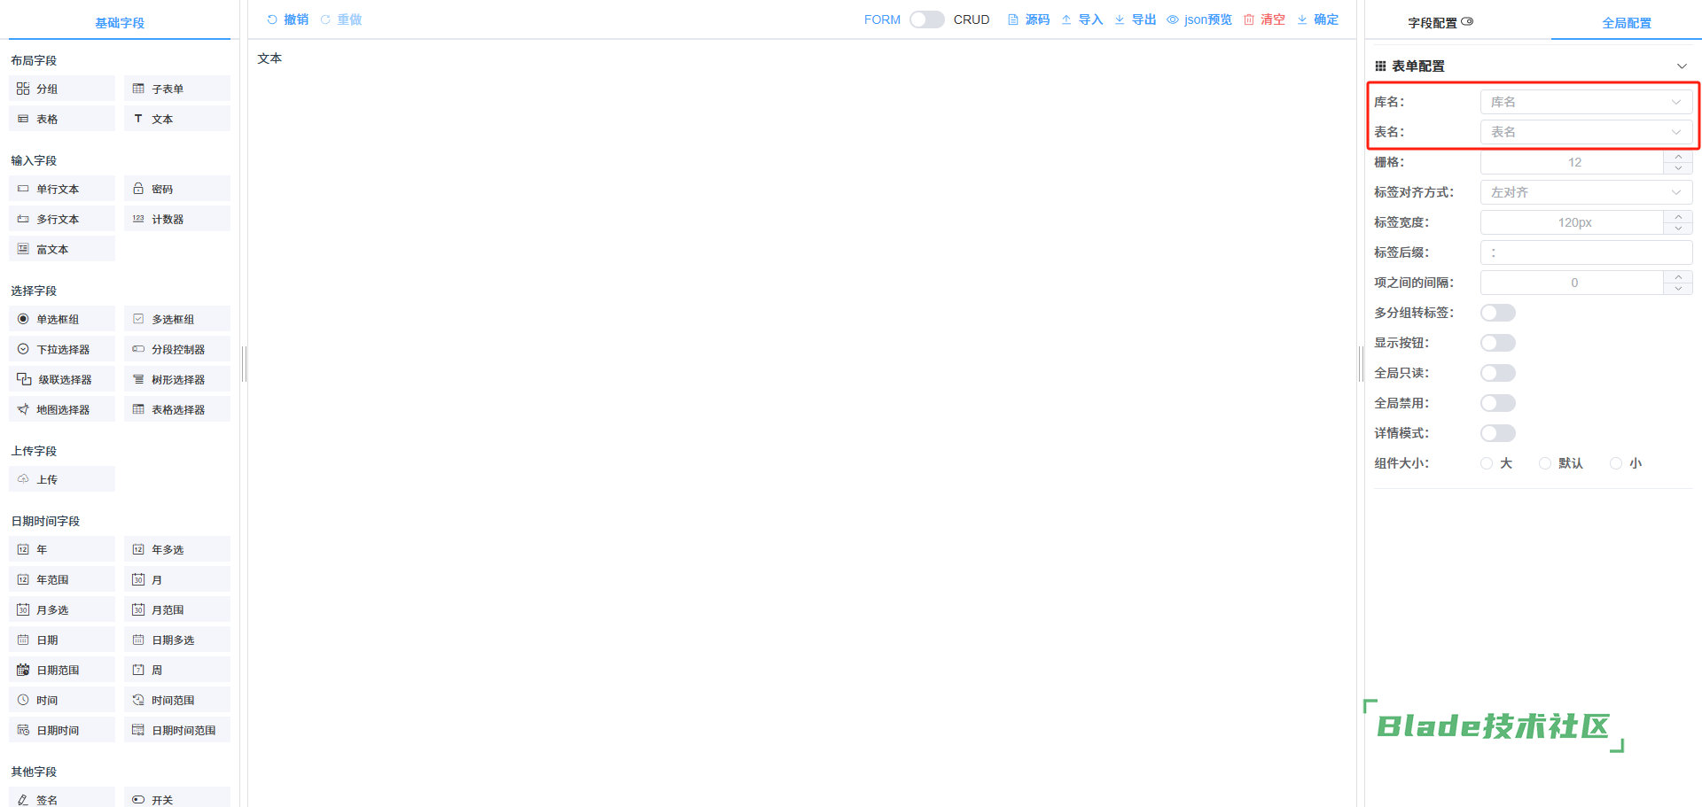Add the 年 year picker field
The width and height of the screenshot is (1702, 807).
point(62,549)
